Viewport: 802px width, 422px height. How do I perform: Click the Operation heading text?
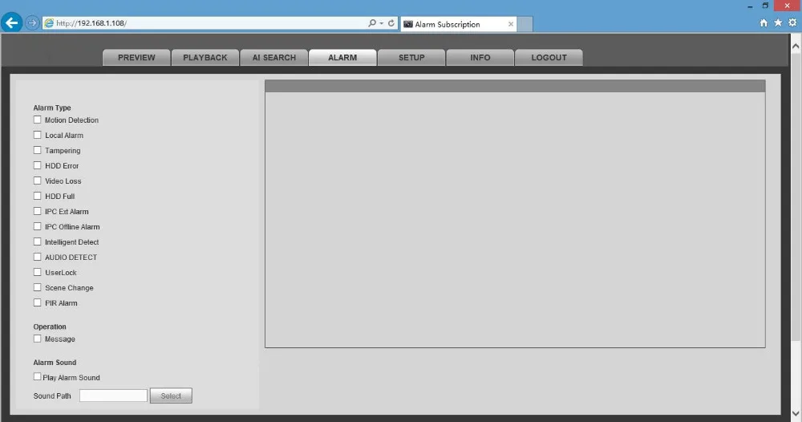click(x=50, y=327)
